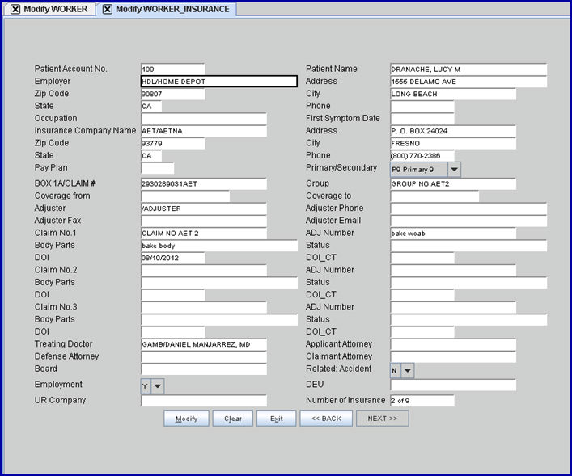Click the City field FRESNO
Viewport: 572px width, 476px height.
(x=453, y=143)
